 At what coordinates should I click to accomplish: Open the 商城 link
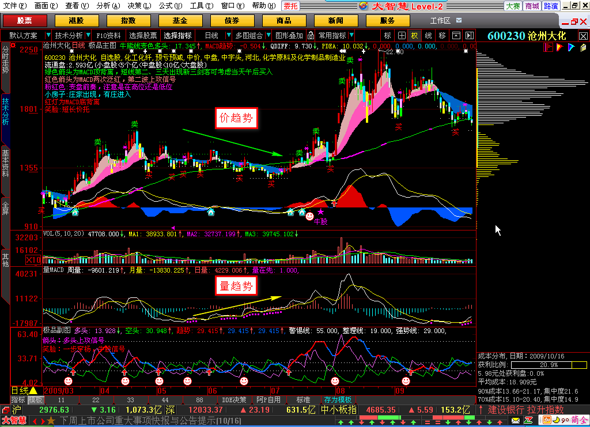pos(532,6)
